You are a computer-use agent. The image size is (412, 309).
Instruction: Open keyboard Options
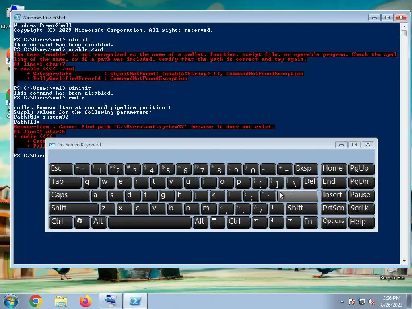pyautogui.click(x=334, y=222)
